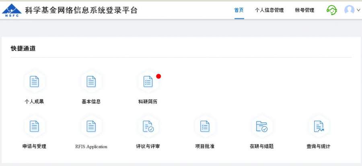The height and width of the screenshot is (166, 362).
Task: Open the 个人成果 document icon
Action: click(35, 82)
